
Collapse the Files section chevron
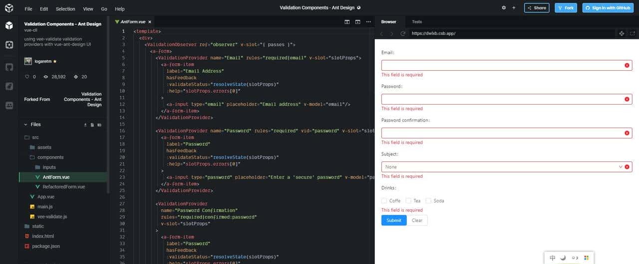[26, 125]
